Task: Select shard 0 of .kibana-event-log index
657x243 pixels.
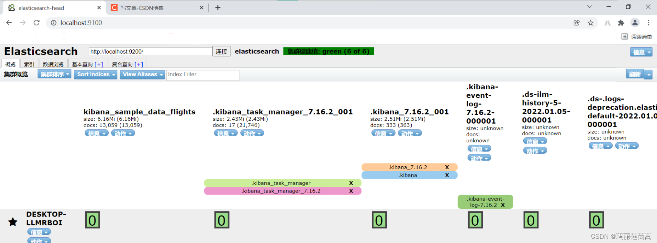Action: pyautogui.click(x=475, y=220)
